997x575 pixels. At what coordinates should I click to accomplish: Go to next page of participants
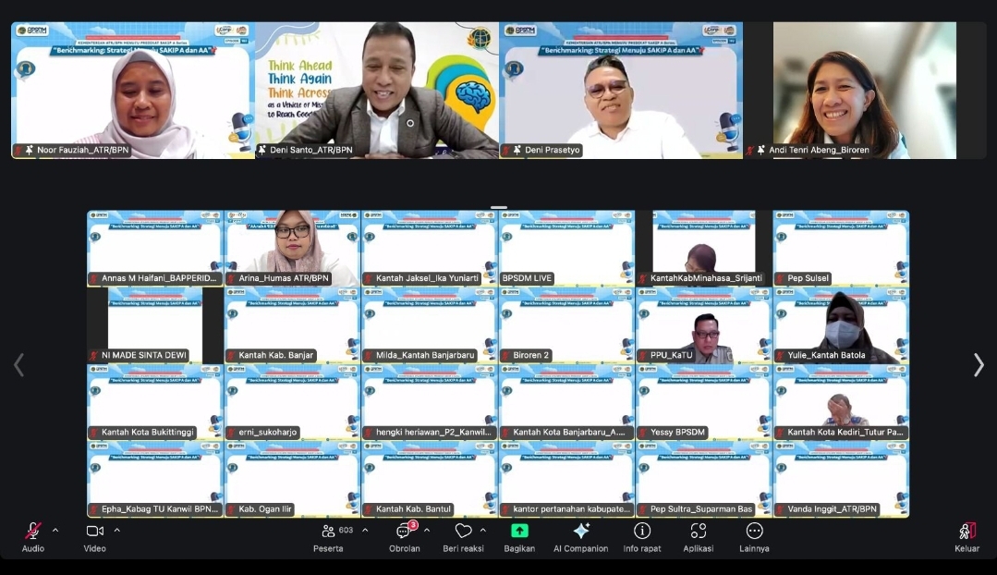(x=979, y=365)
